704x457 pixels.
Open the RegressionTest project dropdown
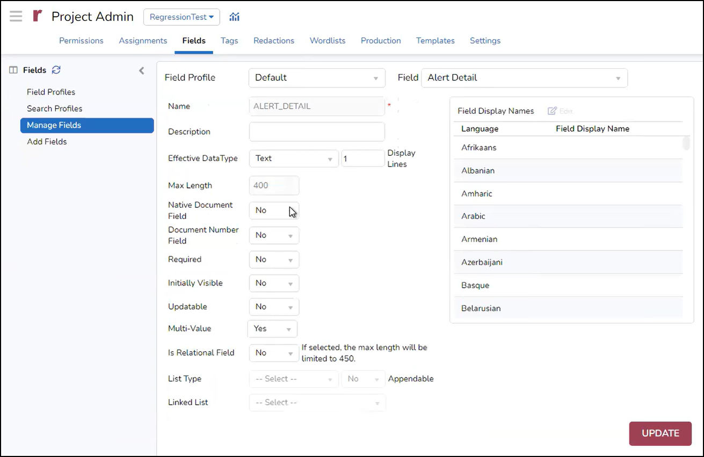tap(182, 17)
